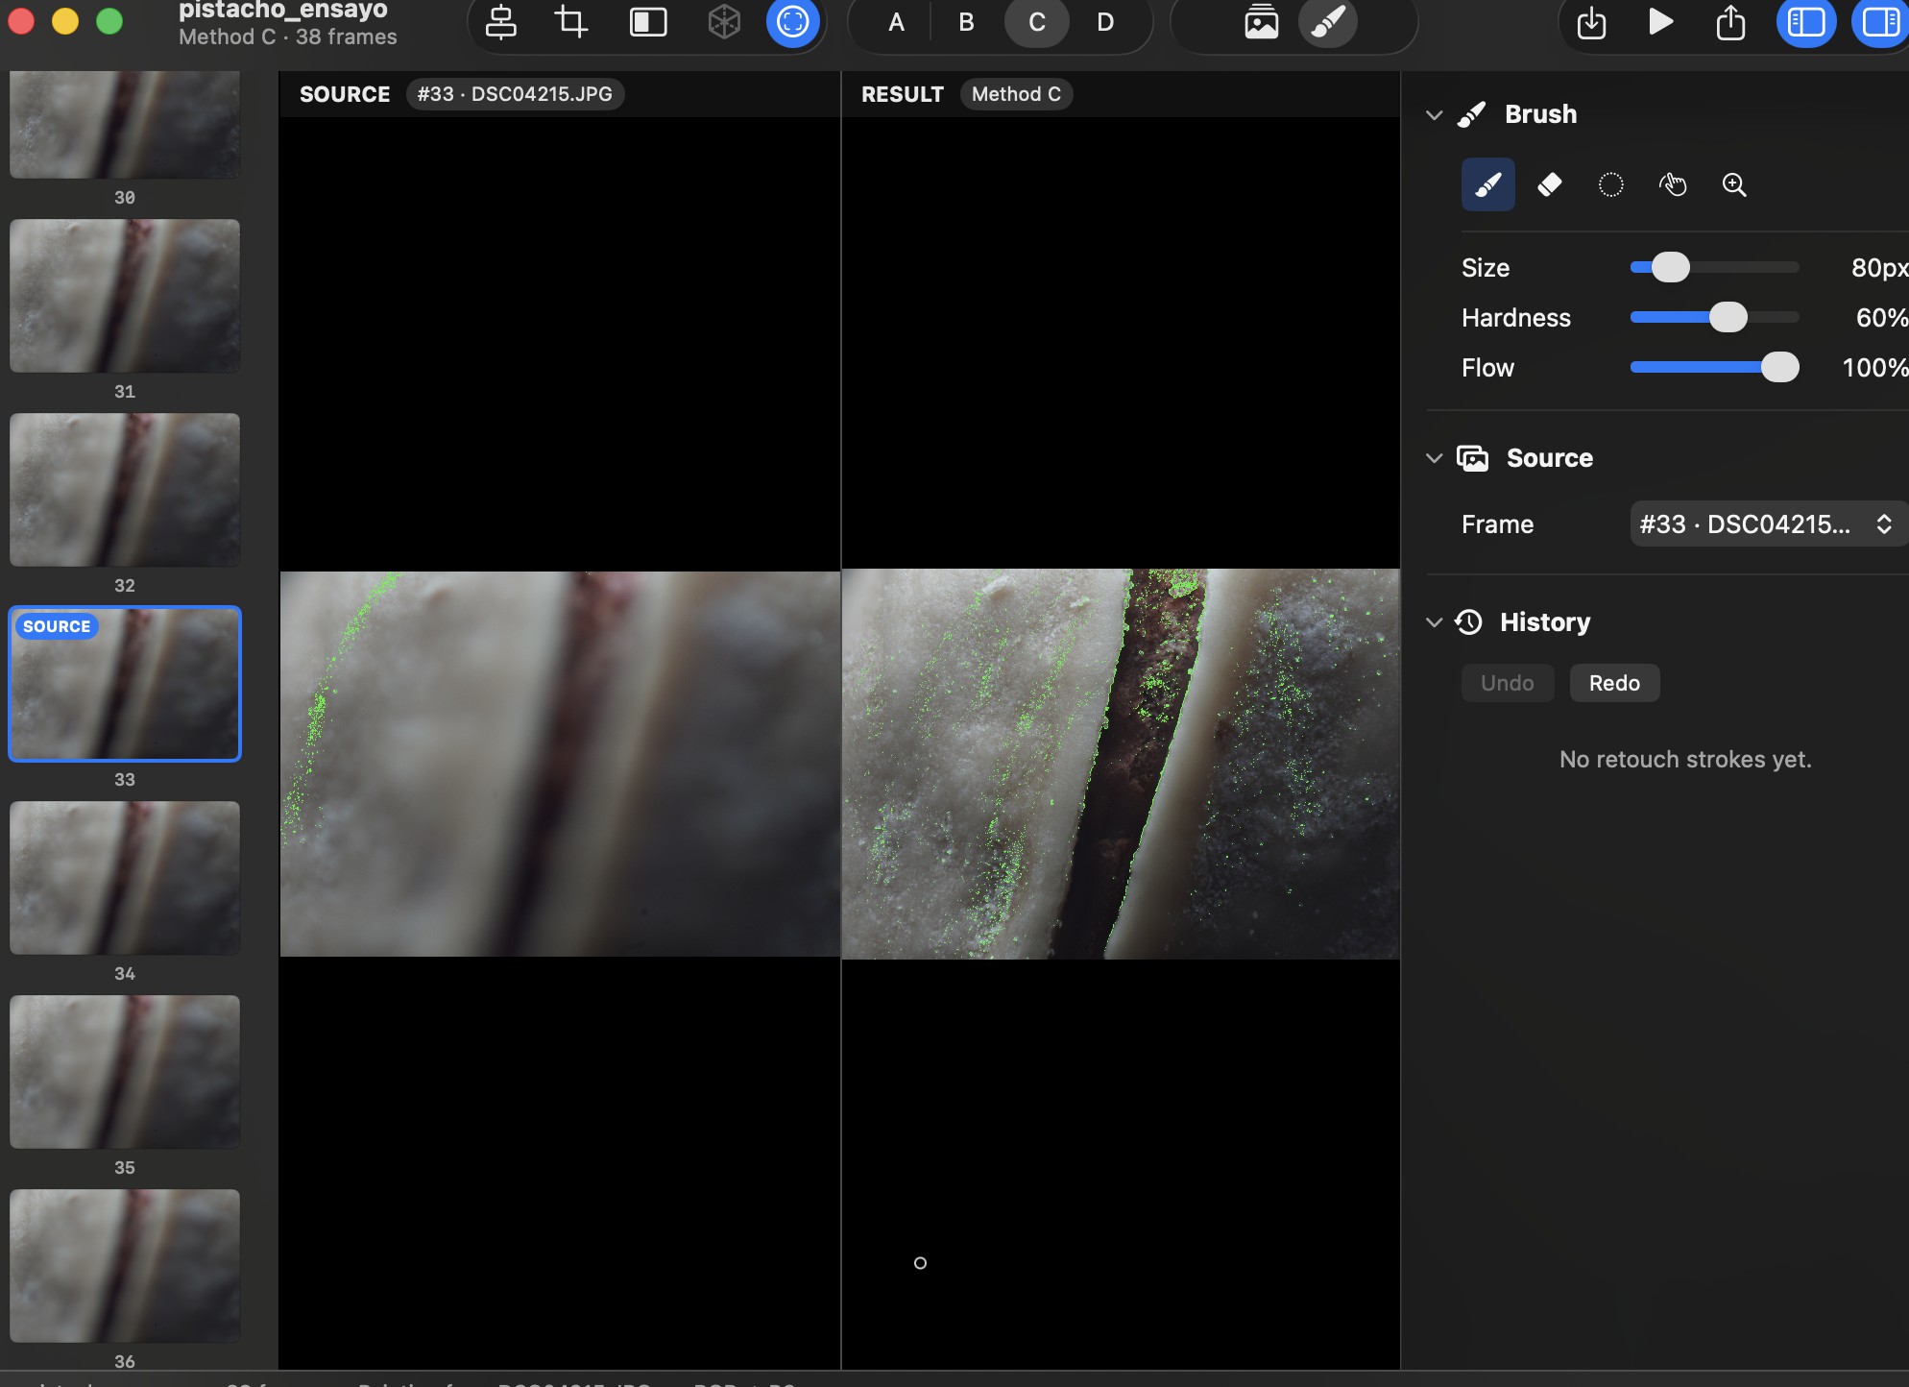Select frame thumbnail 30

point(125,125)
